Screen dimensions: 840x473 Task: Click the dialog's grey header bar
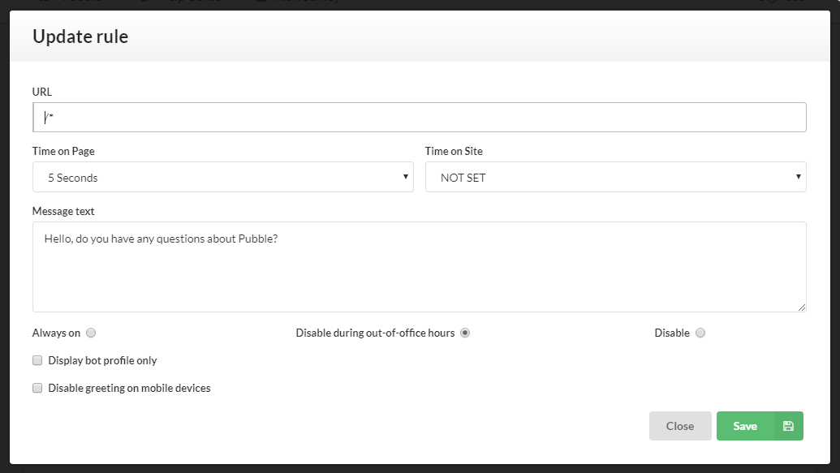coord(487,36)
